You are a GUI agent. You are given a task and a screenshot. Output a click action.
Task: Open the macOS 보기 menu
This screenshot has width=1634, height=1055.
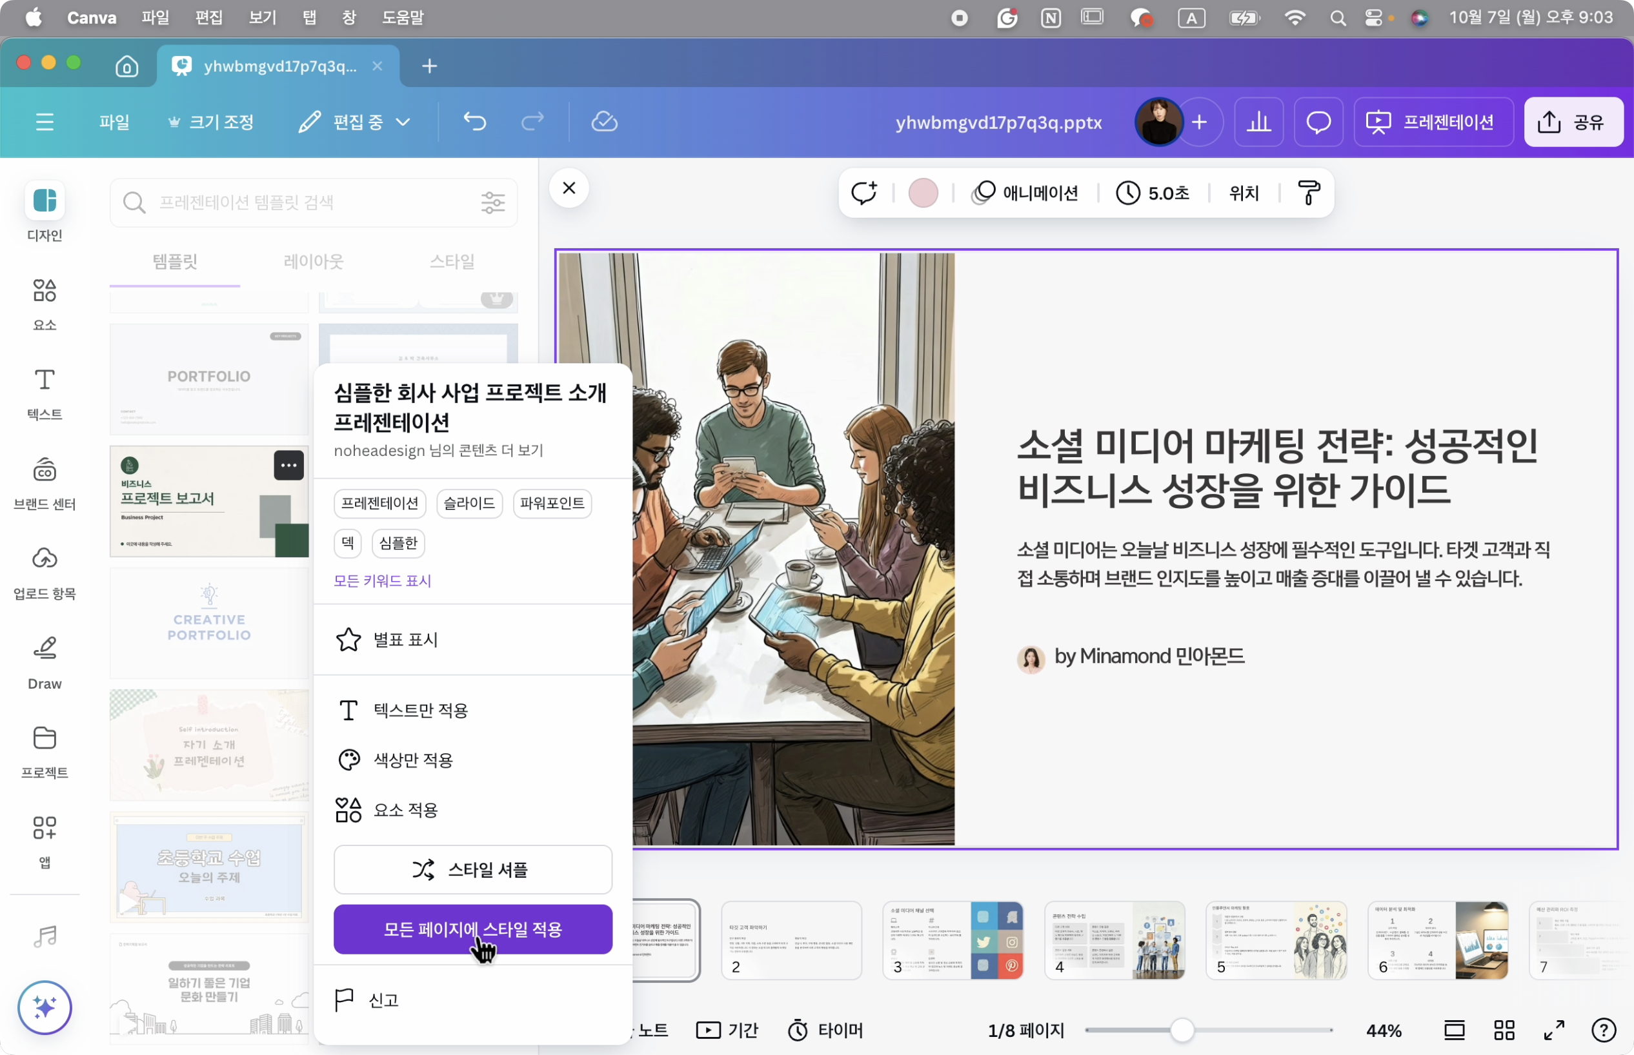click(x=263, y=17)
